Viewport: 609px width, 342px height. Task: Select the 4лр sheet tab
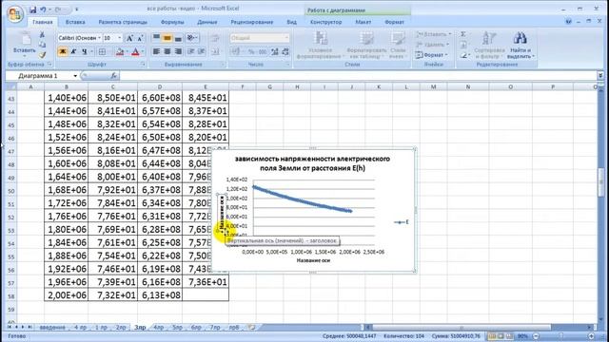(158, 327)
